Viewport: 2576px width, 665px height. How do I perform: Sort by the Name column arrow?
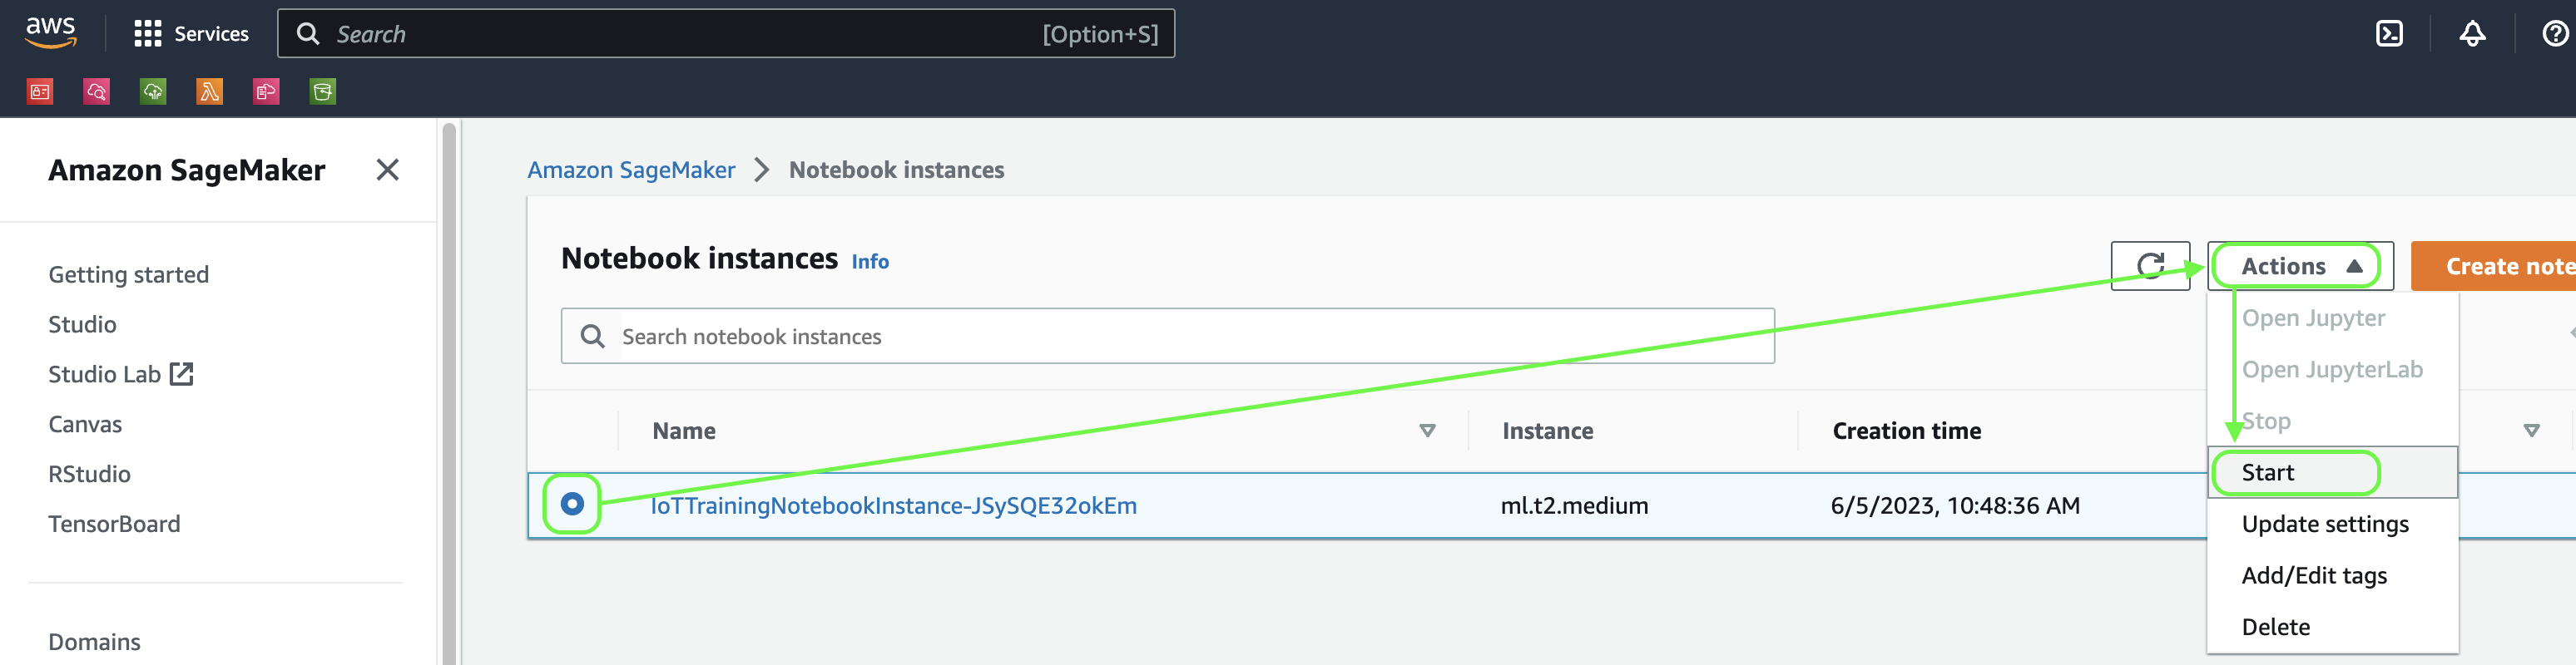pos(1427,431)
